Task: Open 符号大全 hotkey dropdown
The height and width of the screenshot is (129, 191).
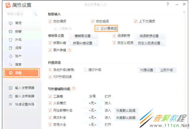Action: click(93, 125)
